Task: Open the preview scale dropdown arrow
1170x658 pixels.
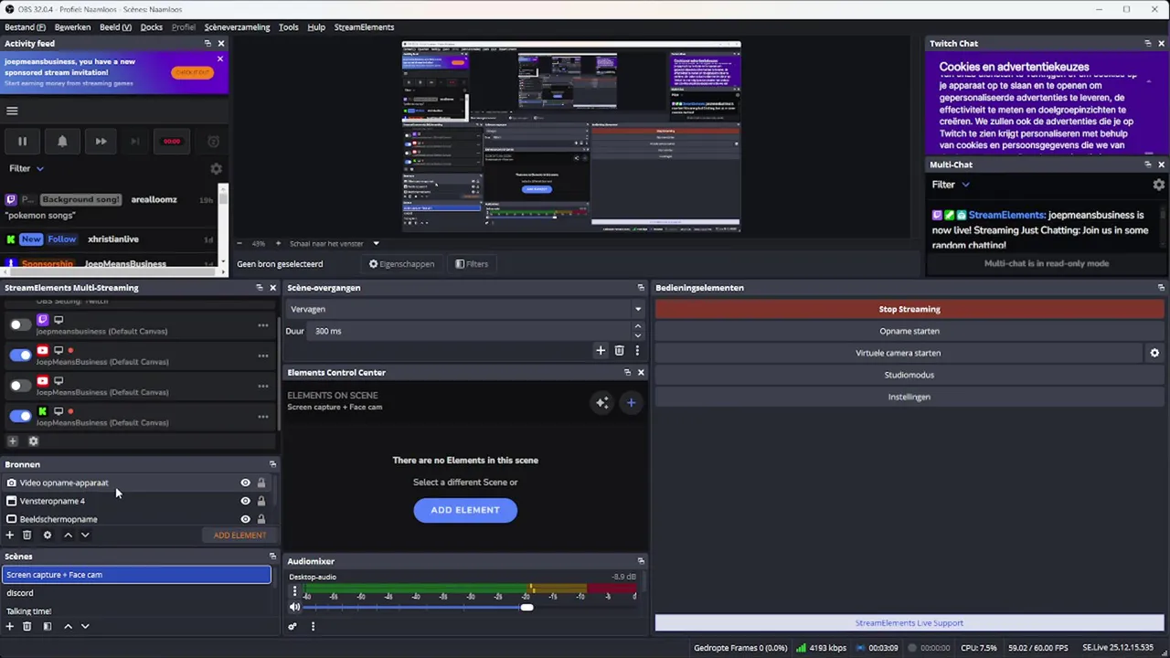Action: [376, 244]
